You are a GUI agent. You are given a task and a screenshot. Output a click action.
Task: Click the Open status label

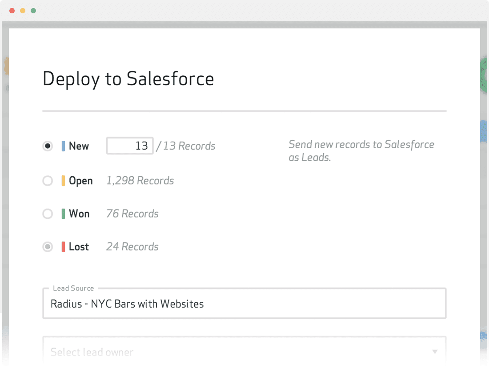pos(81,181)
